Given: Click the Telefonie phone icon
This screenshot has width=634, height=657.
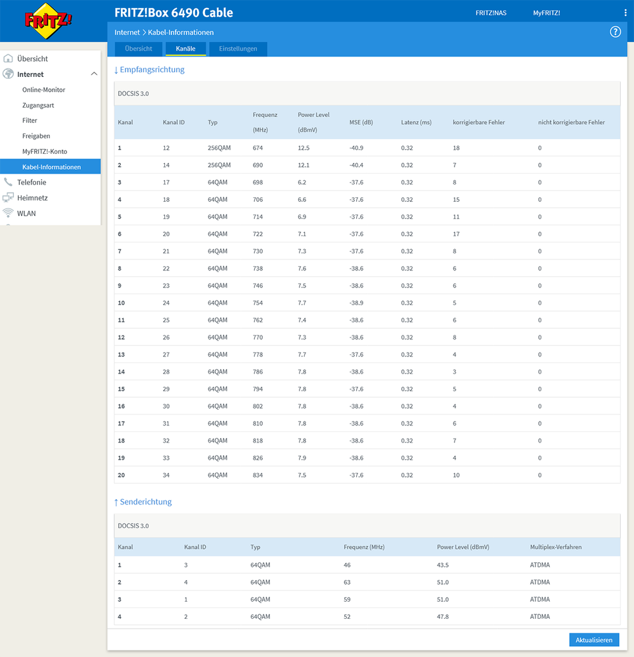Looking at the screenshot, I should (8, 182).
